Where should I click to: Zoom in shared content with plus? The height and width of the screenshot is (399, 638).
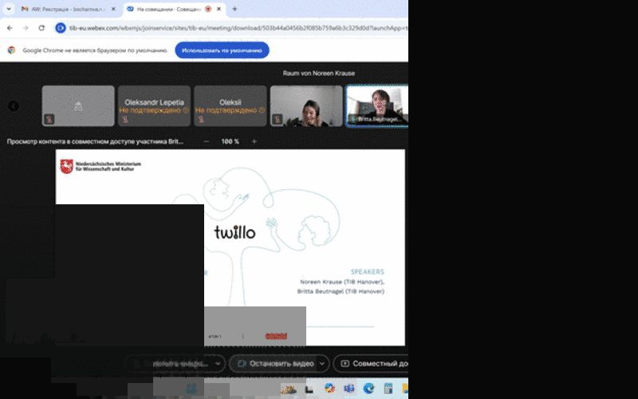[x=254, y=142]
